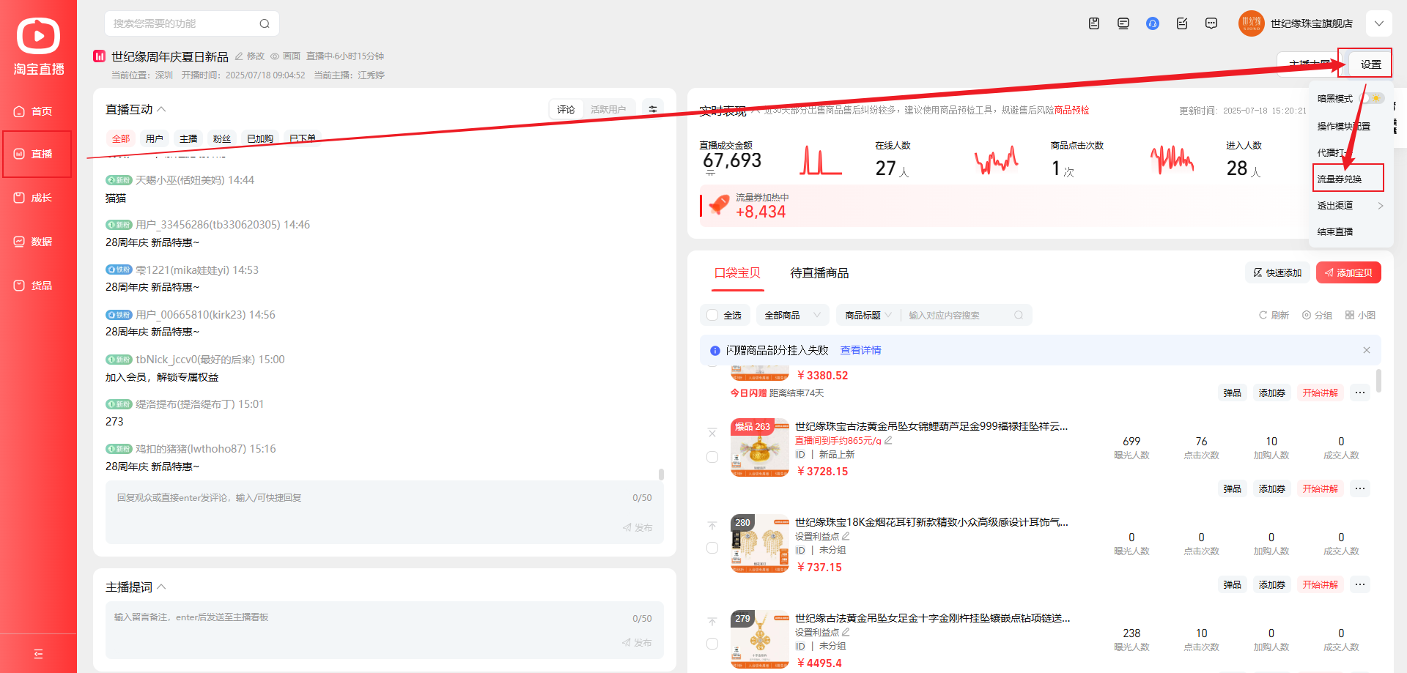This screenshot has width=1407, height=673.
Task: Click the 添加宝贝 button
Action: [x=1348, y=272]
